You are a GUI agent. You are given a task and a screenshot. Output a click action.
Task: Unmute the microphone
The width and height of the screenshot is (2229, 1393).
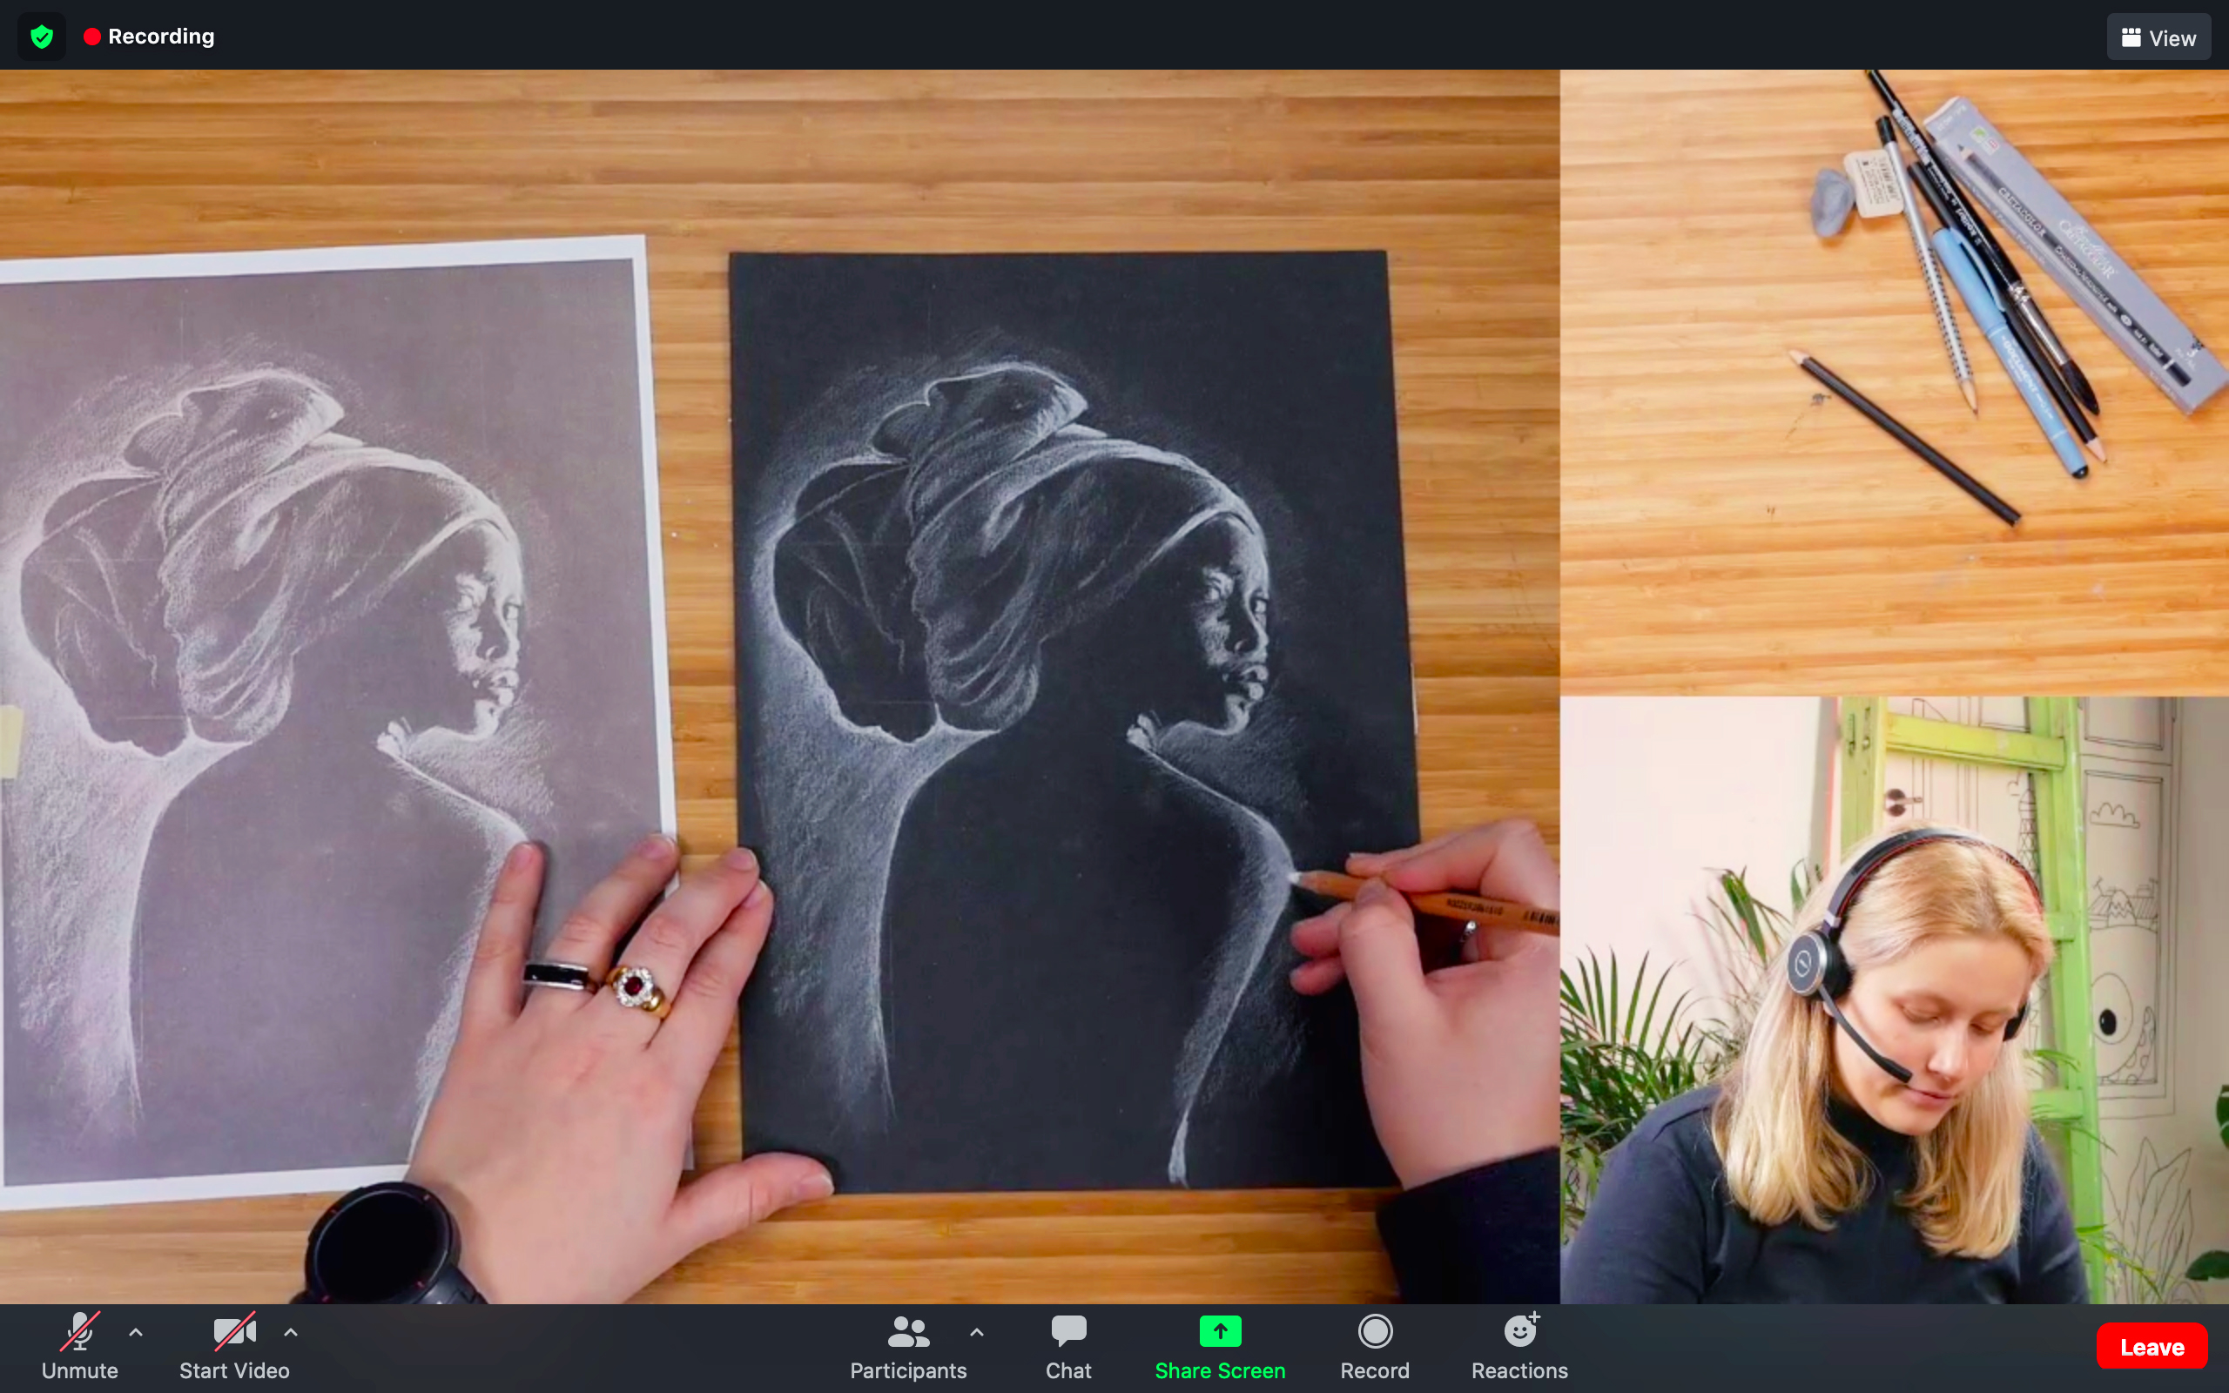79,1346
